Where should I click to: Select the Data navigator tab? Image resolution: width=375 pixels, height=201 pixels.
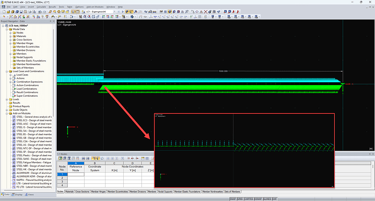5,195
